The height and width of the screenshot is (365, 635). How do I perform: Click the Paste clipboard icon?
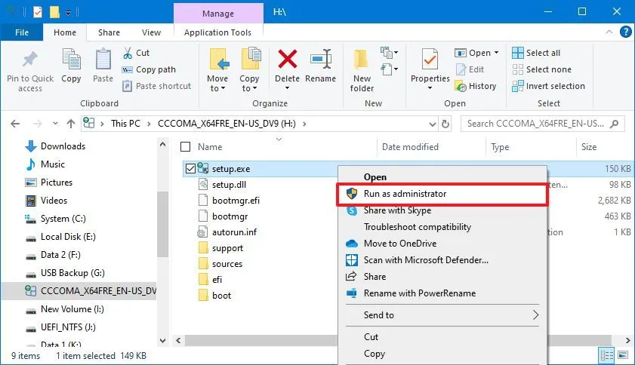[x=103, y=60]
